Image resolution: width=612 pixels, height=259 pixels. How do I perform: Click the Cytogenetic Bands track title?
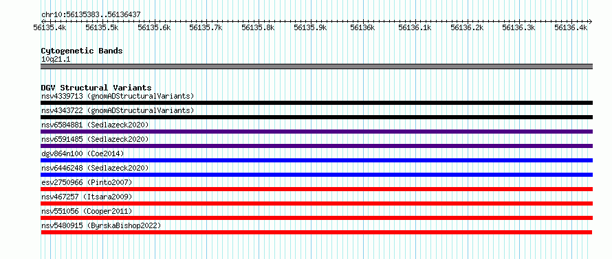point(82,51)
